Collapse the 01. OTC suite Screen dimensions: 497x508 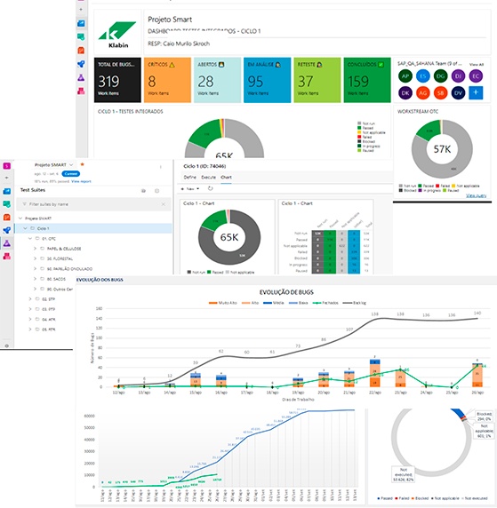coord(30,238)
